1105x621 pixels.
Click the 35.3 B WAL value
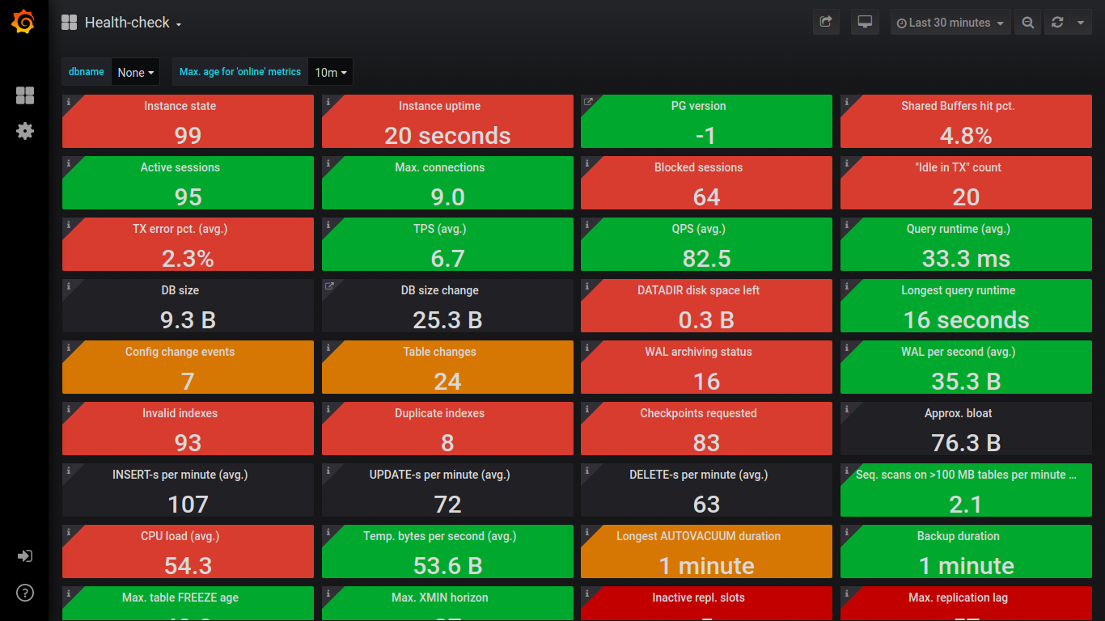pos(966,382)
